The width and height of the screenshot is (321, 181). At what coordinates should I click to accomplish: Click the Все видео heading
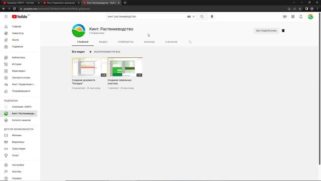tap(78, 52)
